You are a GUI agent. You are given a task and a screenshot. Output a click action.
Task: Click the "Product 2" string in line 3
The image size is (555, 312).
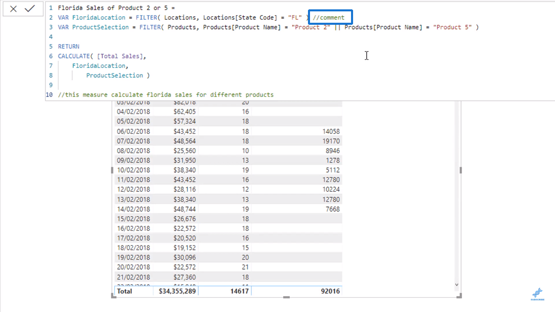click(x=311, y=27)
